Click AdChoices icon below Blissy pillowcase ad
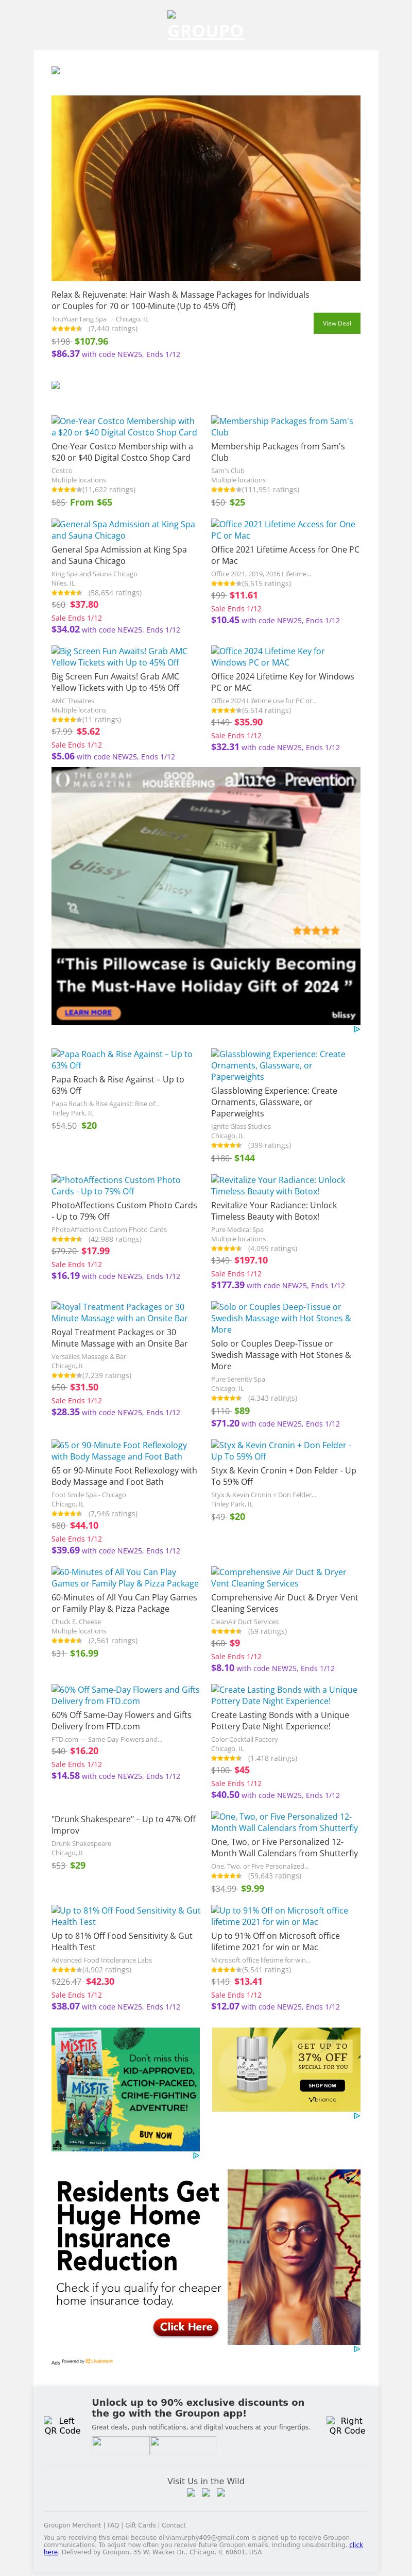The width and height of the screenshot is (412, 2576). [x=356, y=1029]
